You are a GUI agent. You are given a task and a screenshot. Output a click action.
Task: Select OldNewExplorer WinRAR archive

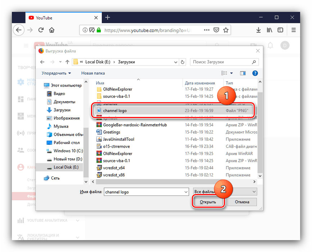(176, 153)
